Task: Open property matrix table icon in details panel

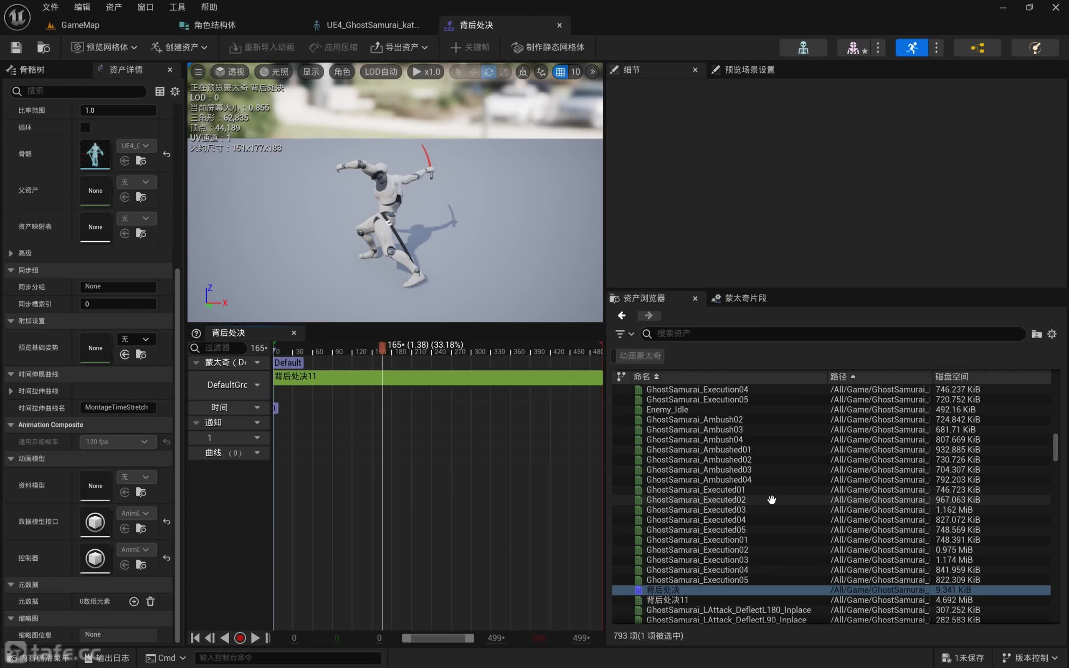Action: pos(160,91)
